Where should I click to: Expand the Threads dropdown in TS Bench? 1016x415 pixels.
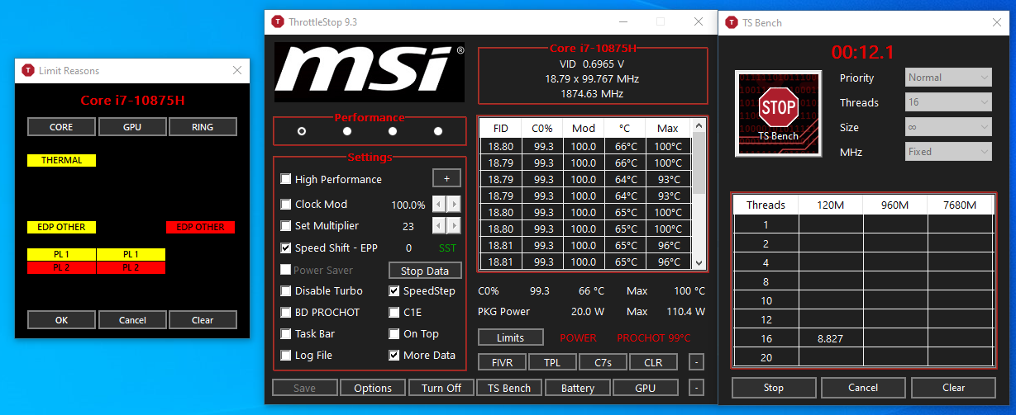pyautogui.click(x=947, y=102)
